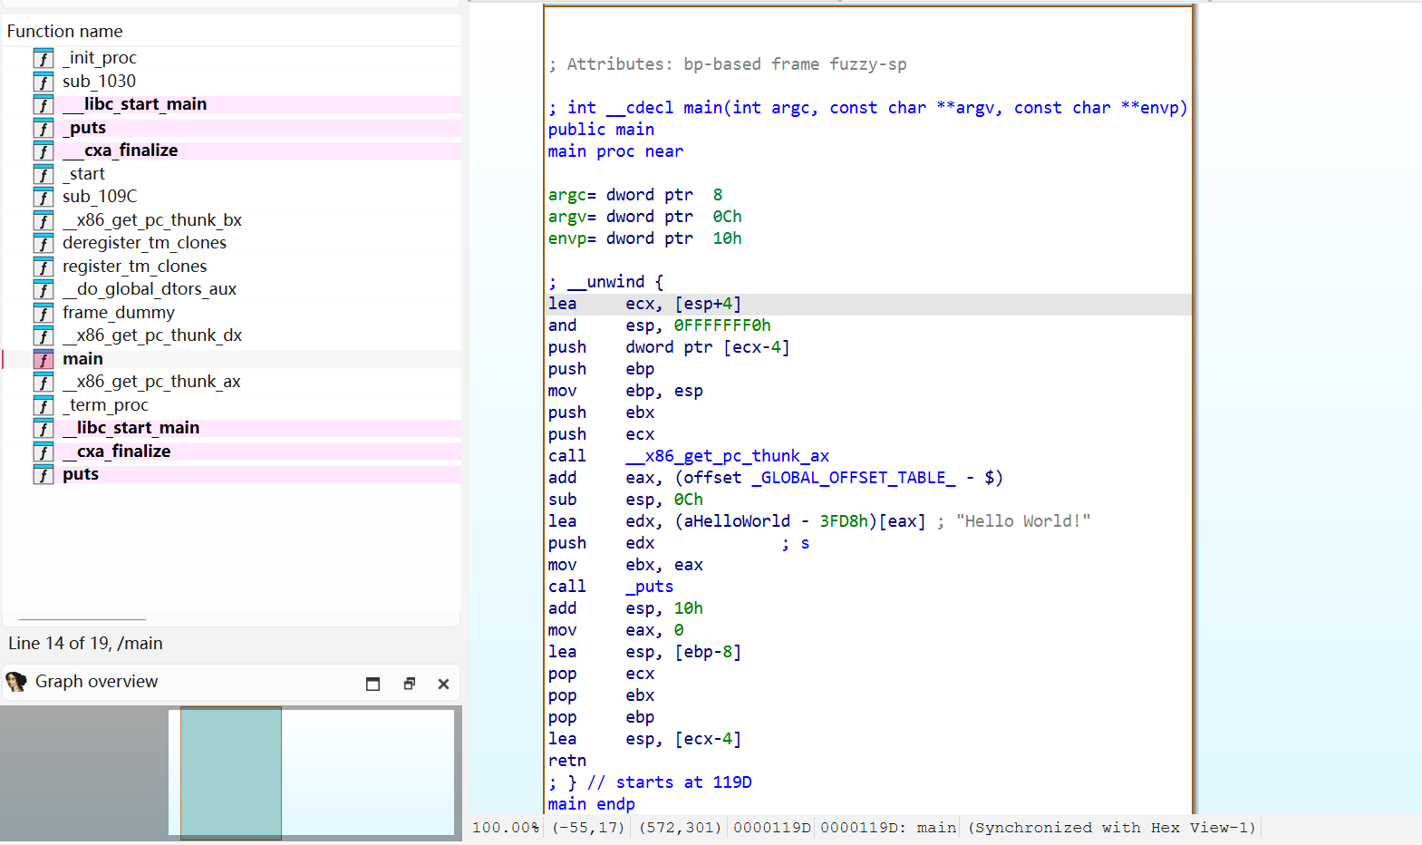Click the teal viewport rectangle in Graph overview
This screenshot has height=845, width=1422.
click(231, 772)
